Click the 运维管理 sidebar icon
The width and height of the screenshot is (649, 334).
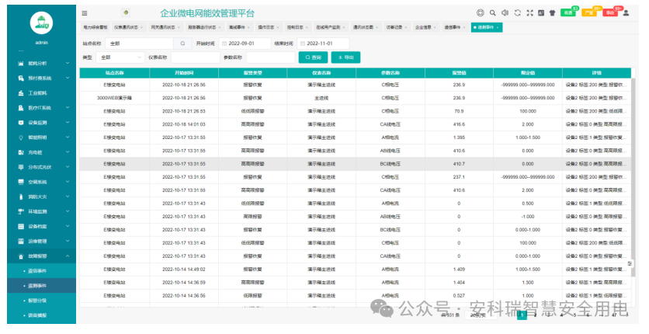(21, 242)
